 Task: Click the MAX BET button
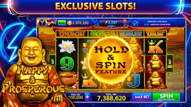142,97
